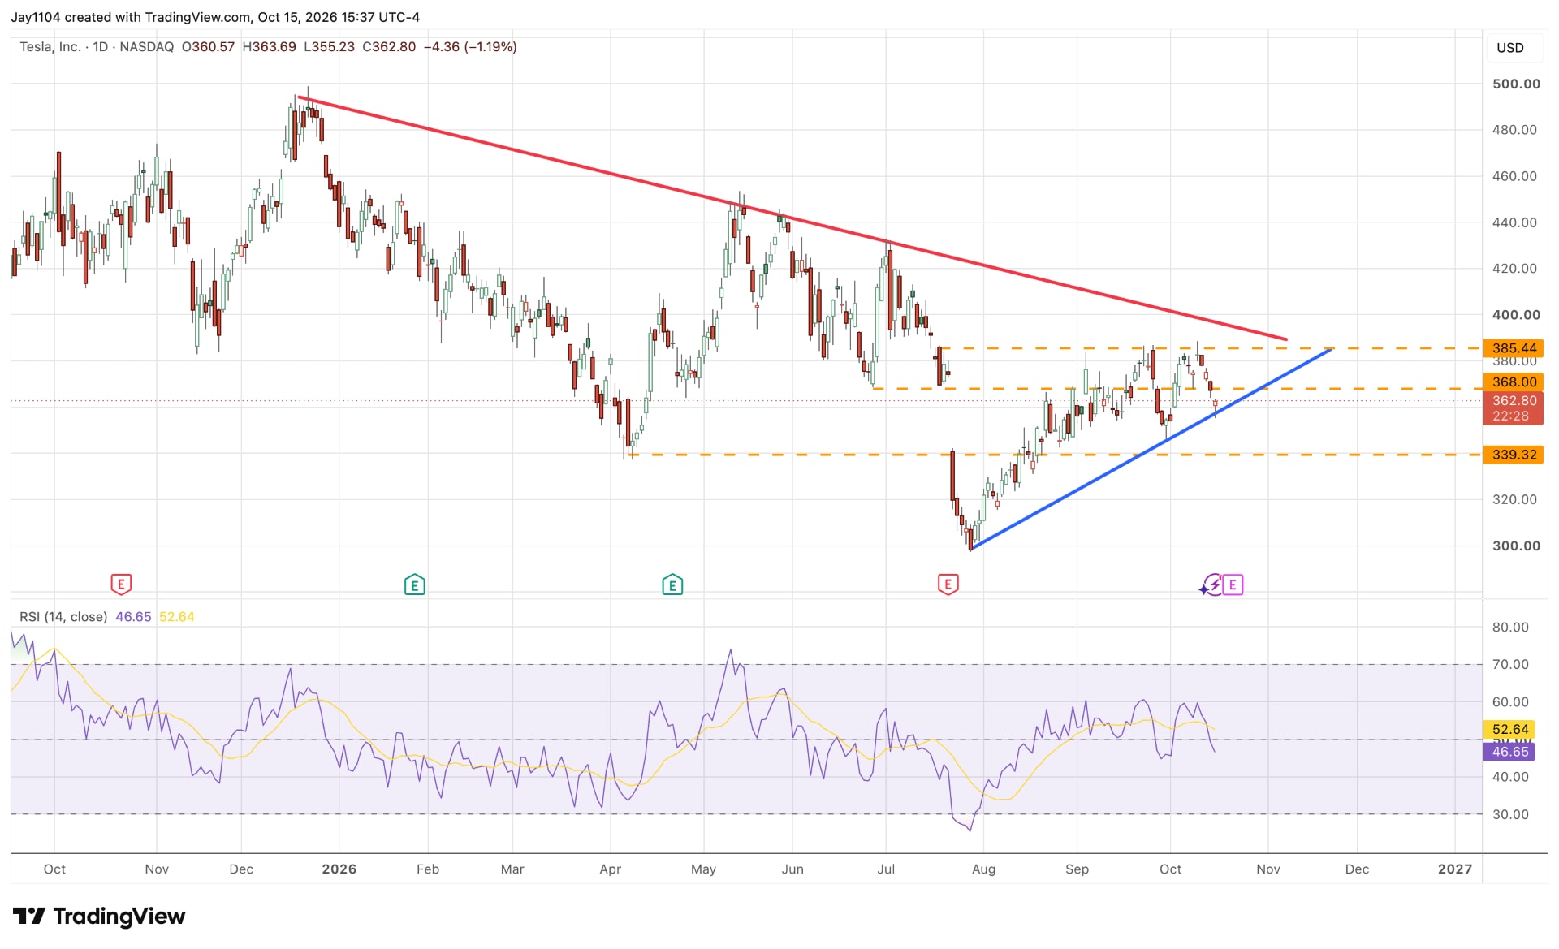Click the RSI 30.00 axis level label

pos(1510,814)
